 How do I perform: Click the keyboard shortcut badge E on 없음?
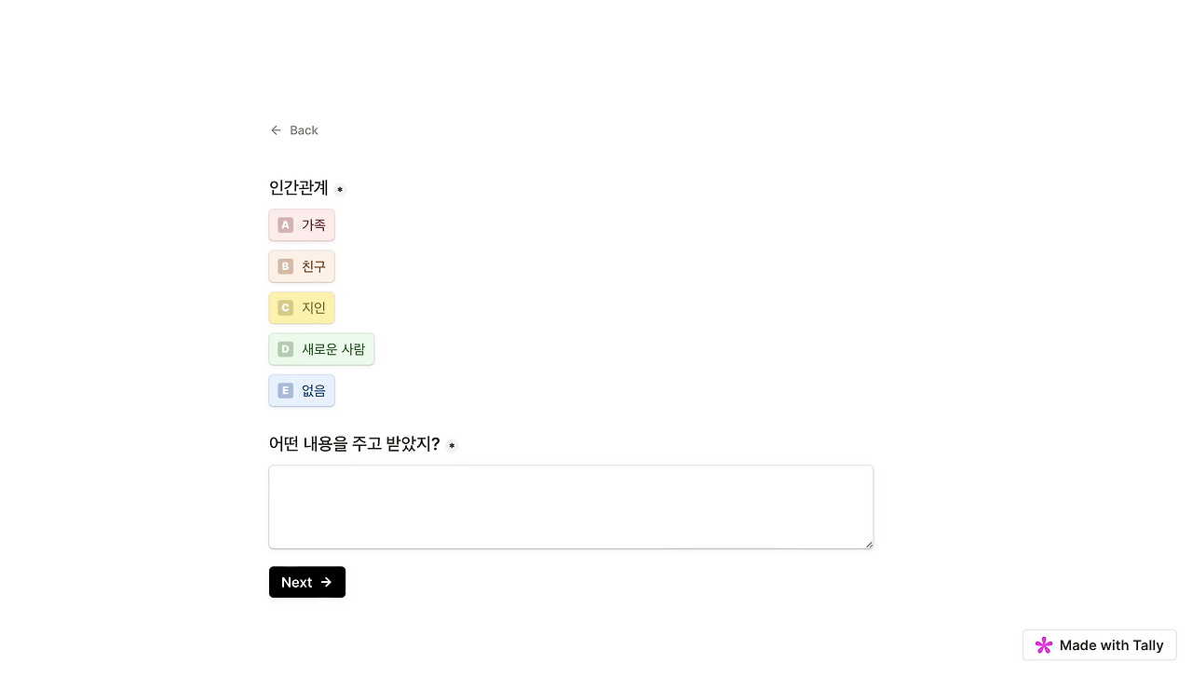(285, 390)
